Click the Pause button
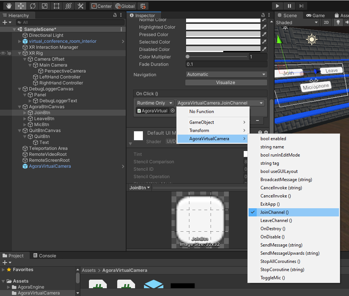The height and width of the screenshot is (296, 349). point(289,6)
